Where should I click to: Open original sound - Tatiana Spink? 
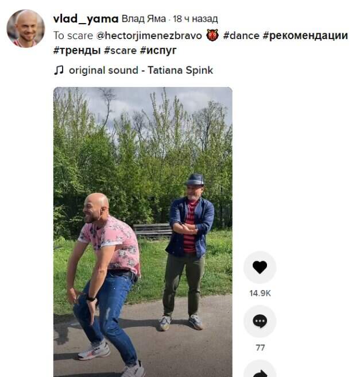tap(141, 70)
